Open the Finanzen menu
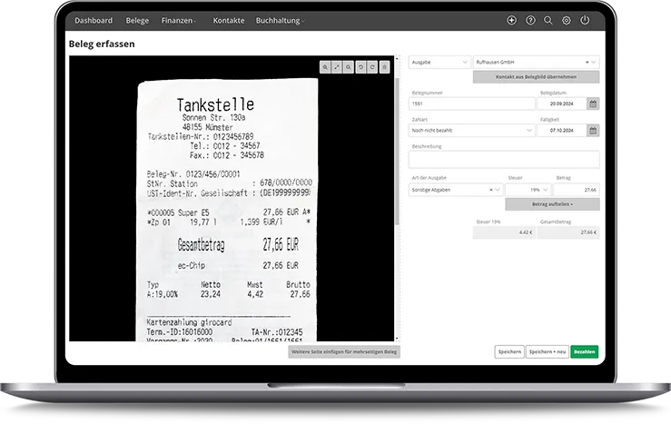 (179, 20)
